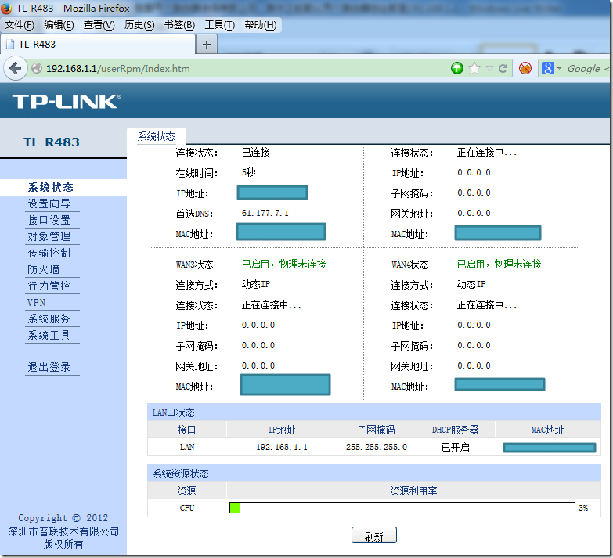Click the 资源利用率 column header
The width and height of the screenshot is (613, 558).
point(413,491)
